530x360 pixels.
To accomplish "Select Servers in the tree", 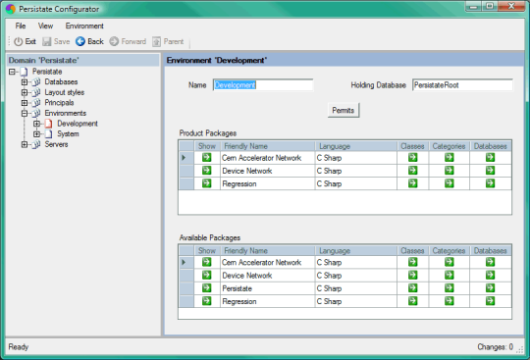I will tap(56, 144).
